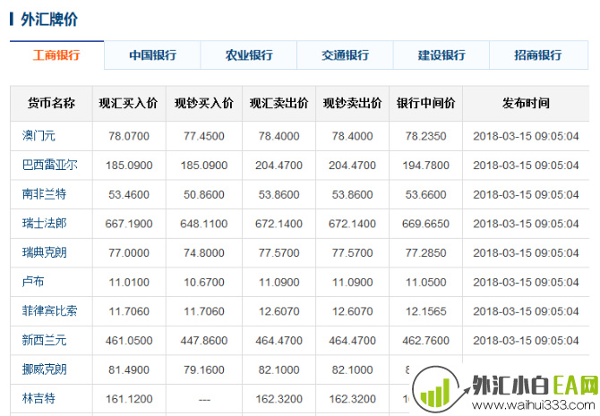
Task: Select the 77.0000 value for 瑞典克朗
Action: (x=129, y=253)
